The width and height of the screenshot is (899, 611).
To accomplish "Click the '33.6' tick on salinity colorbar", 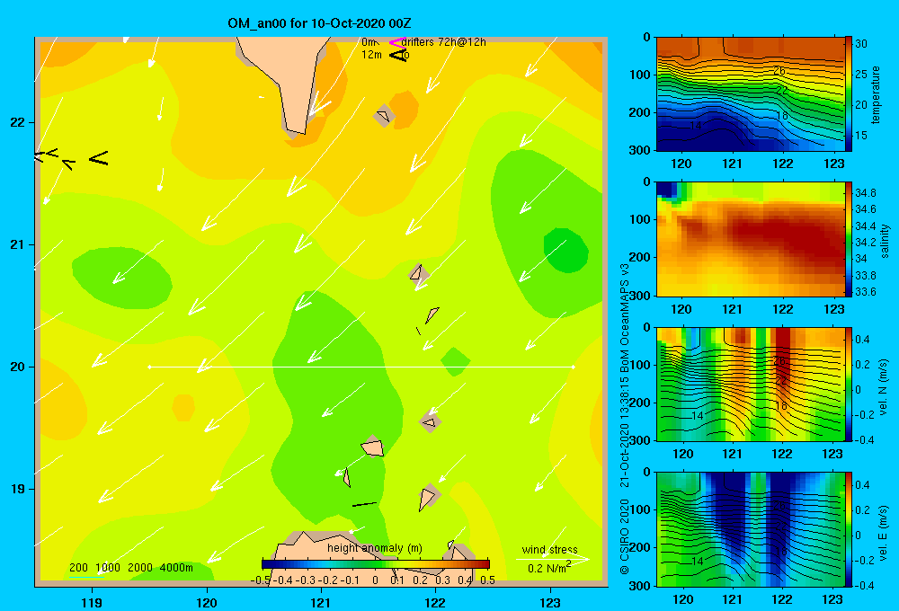I will tap(865, 292).
